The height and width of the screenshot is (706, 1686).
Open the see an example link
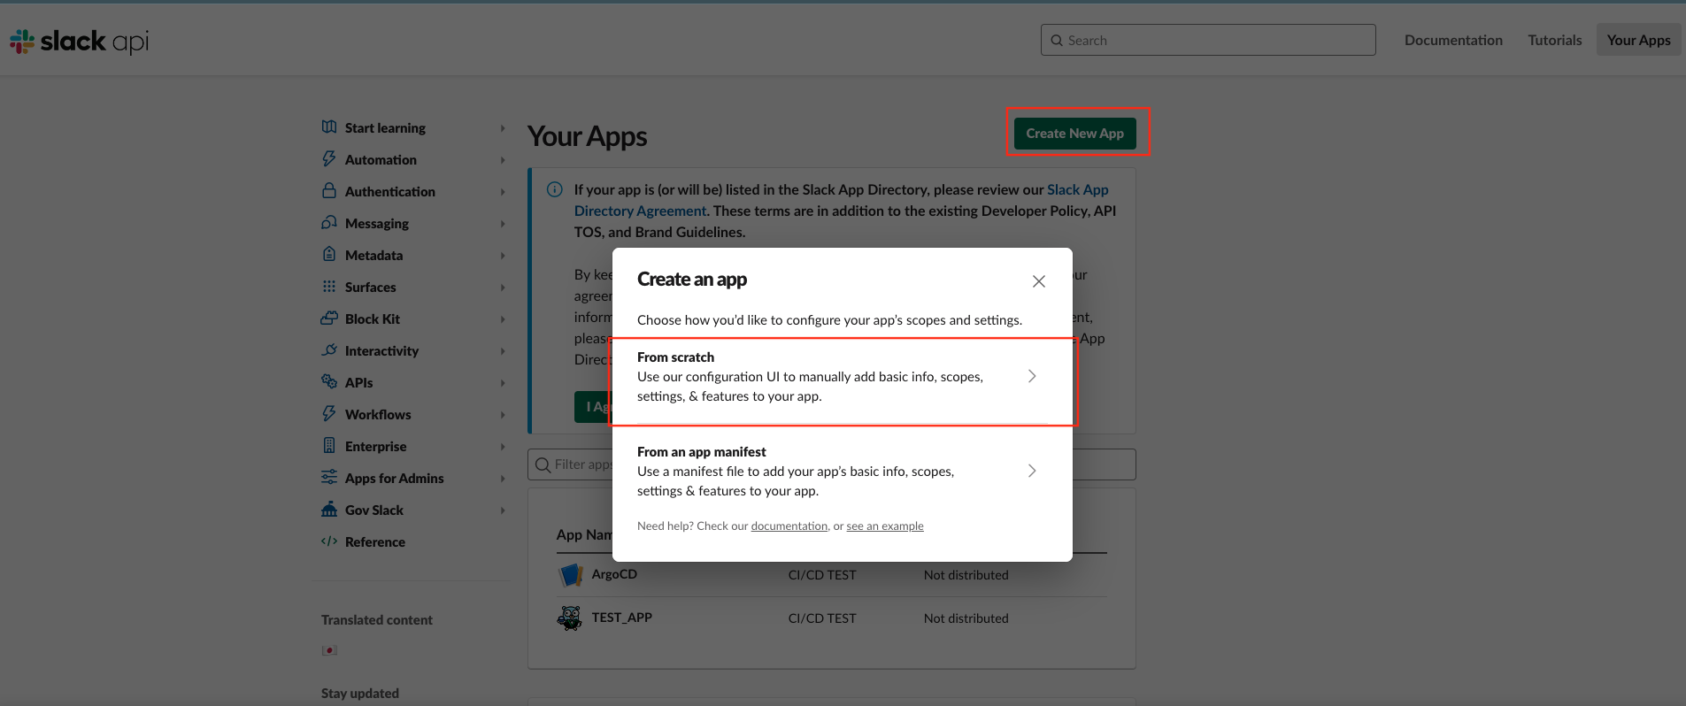(885, 526)
